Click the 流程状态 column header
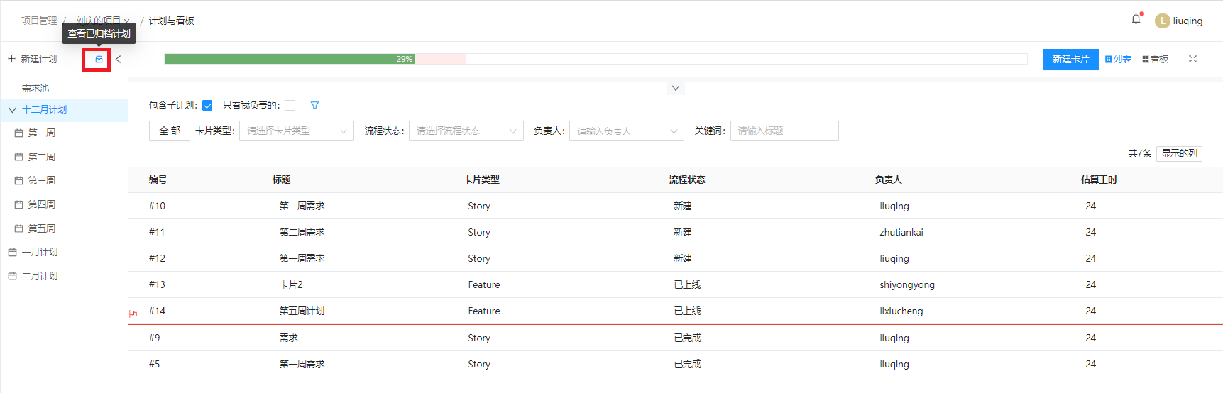The width and height of the screenshot is (1223, 393). tap(687, 179)
